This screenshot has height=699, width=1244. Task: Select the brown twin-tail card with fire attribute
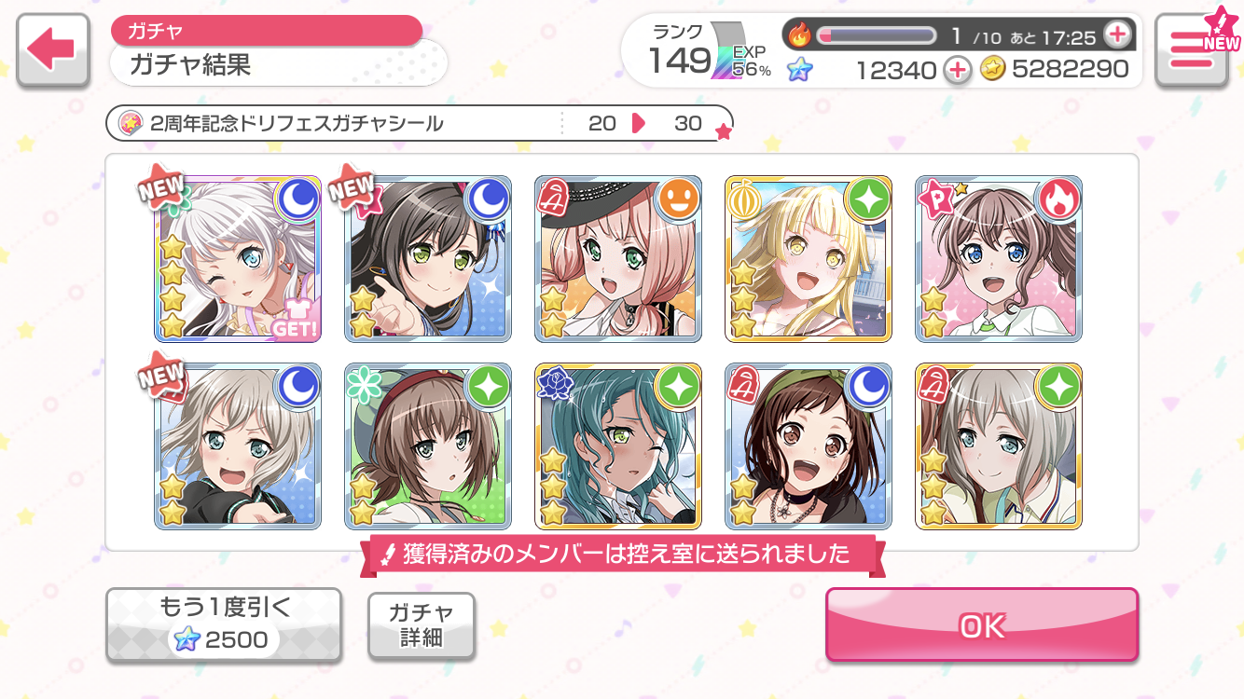(999, 258)
